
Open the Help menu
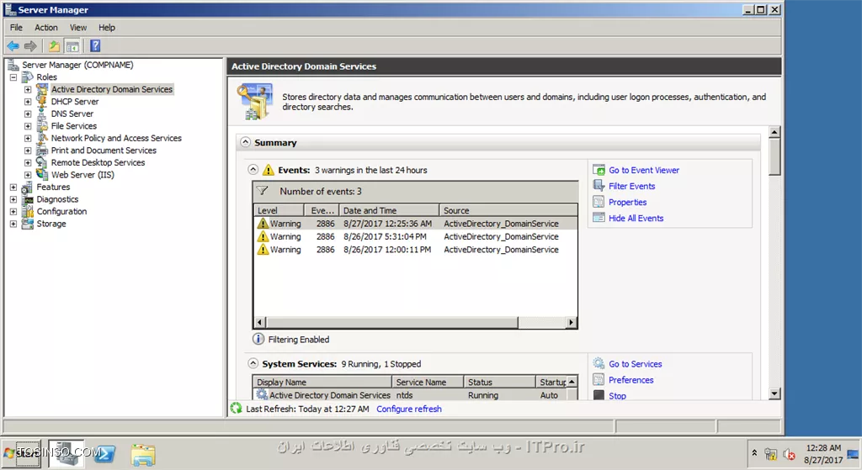107,28
